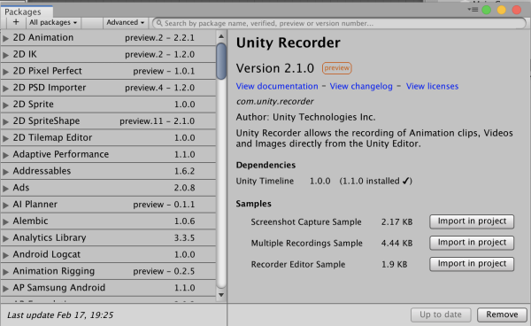Image resolution: width=531 pixels, height=326 pixels.
Task: Click the red window close button
Action: [x=517, y=10]
